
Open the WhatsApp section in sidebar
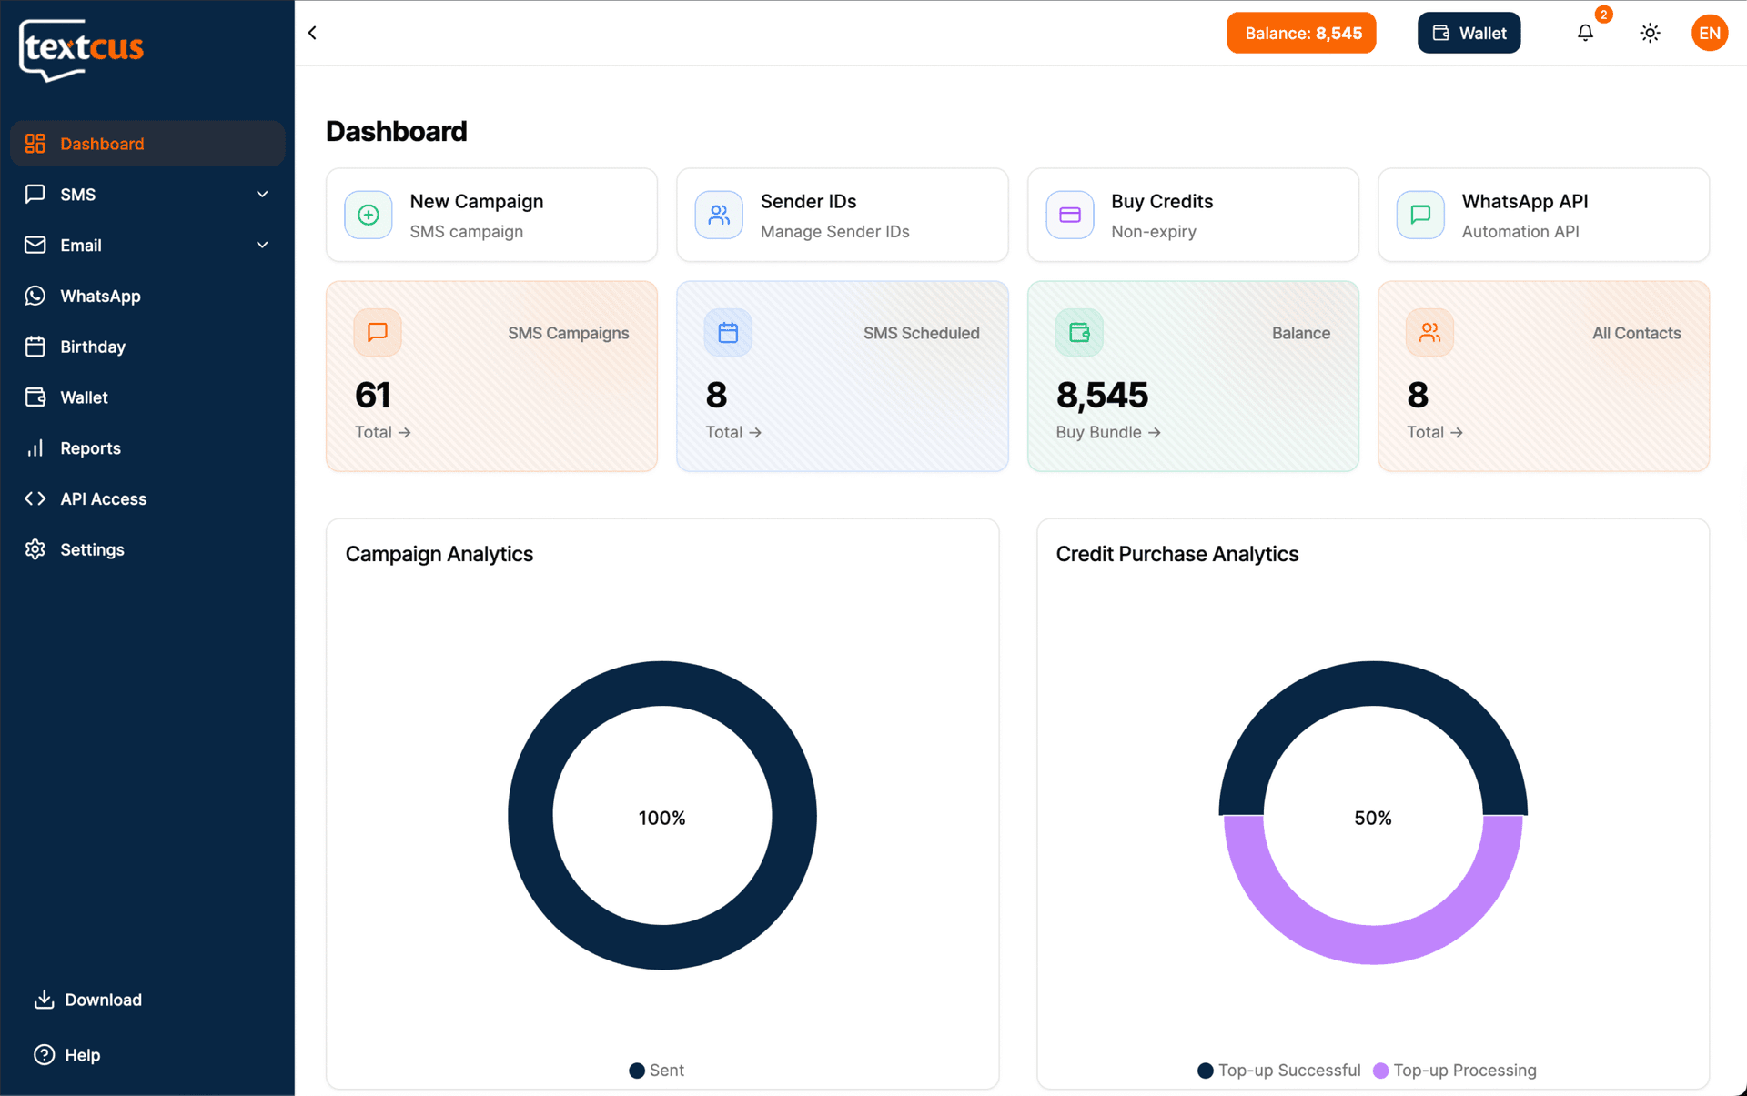[100, 296]
